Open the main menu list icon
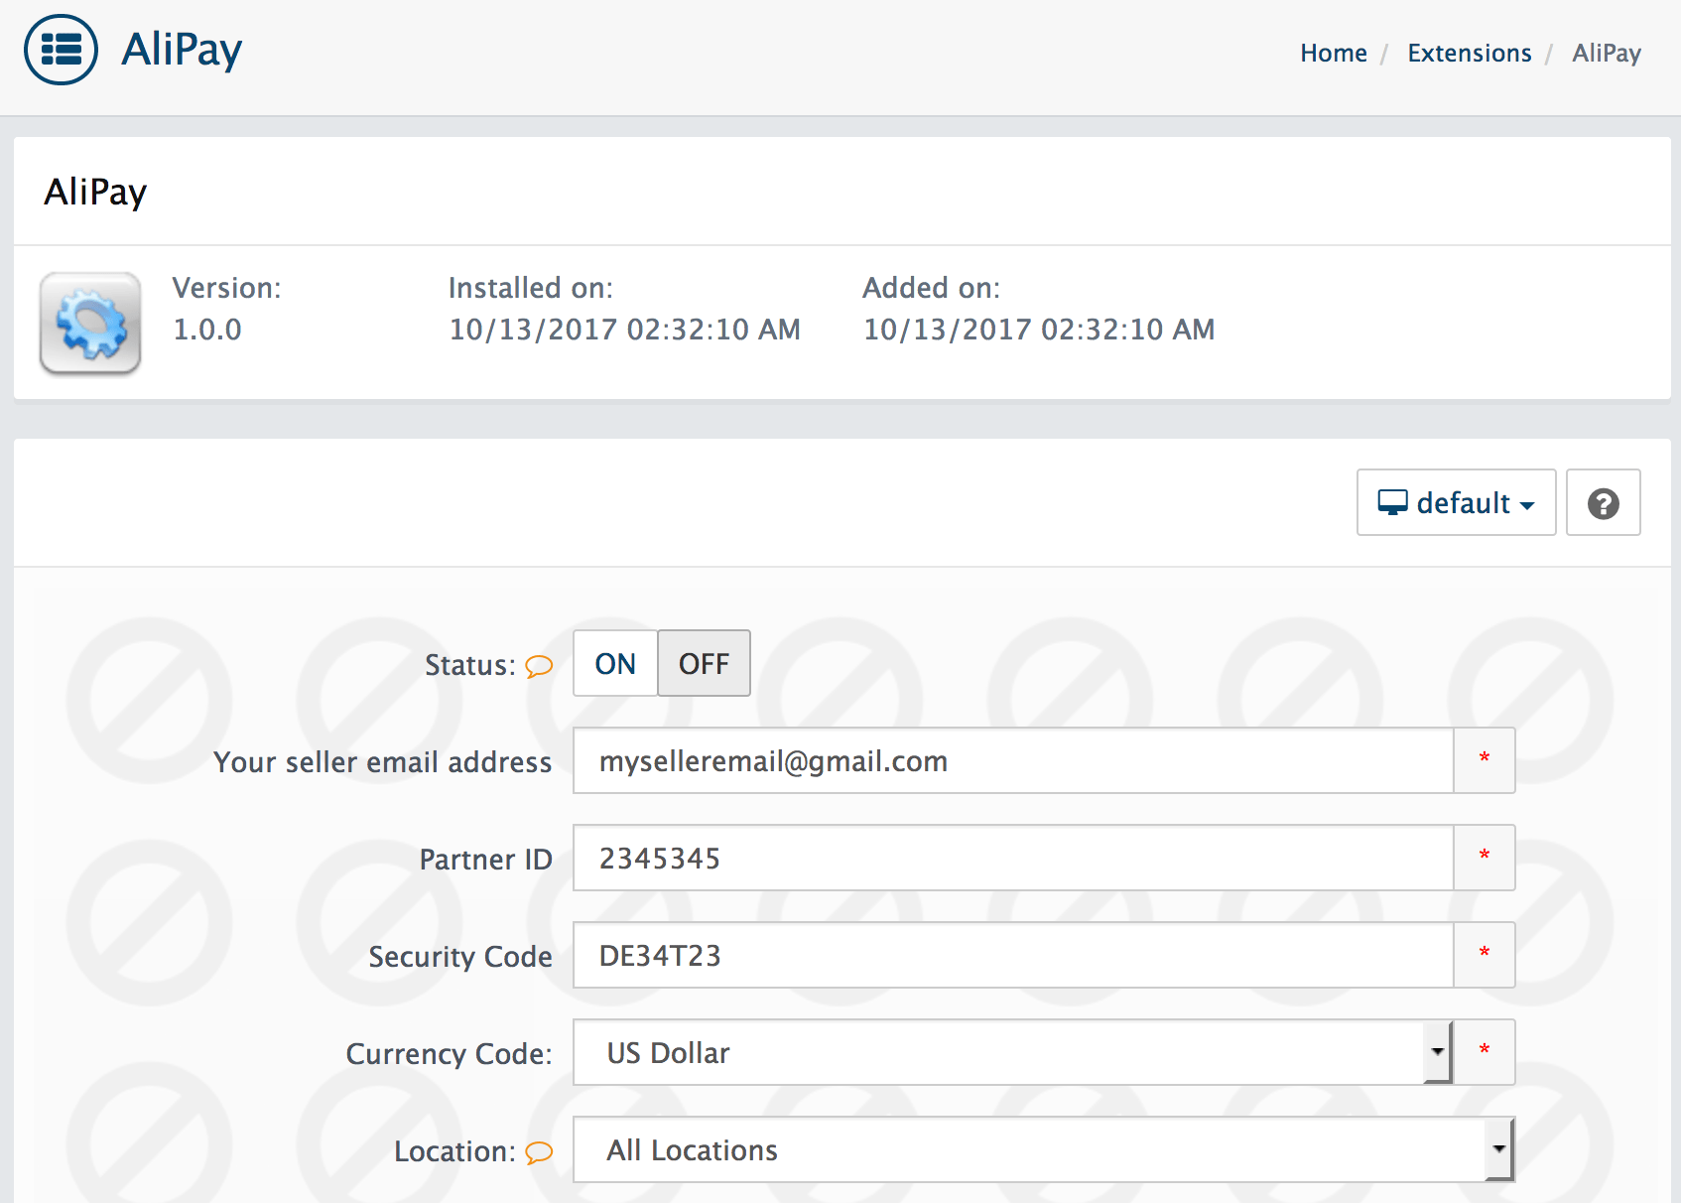 [x=61, y=50]
